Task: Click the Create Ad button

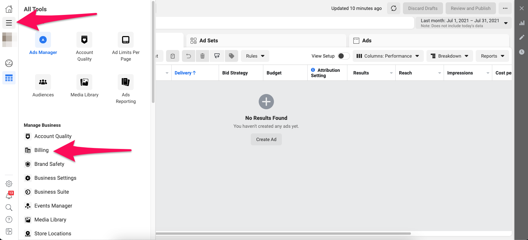Action: 266,139
